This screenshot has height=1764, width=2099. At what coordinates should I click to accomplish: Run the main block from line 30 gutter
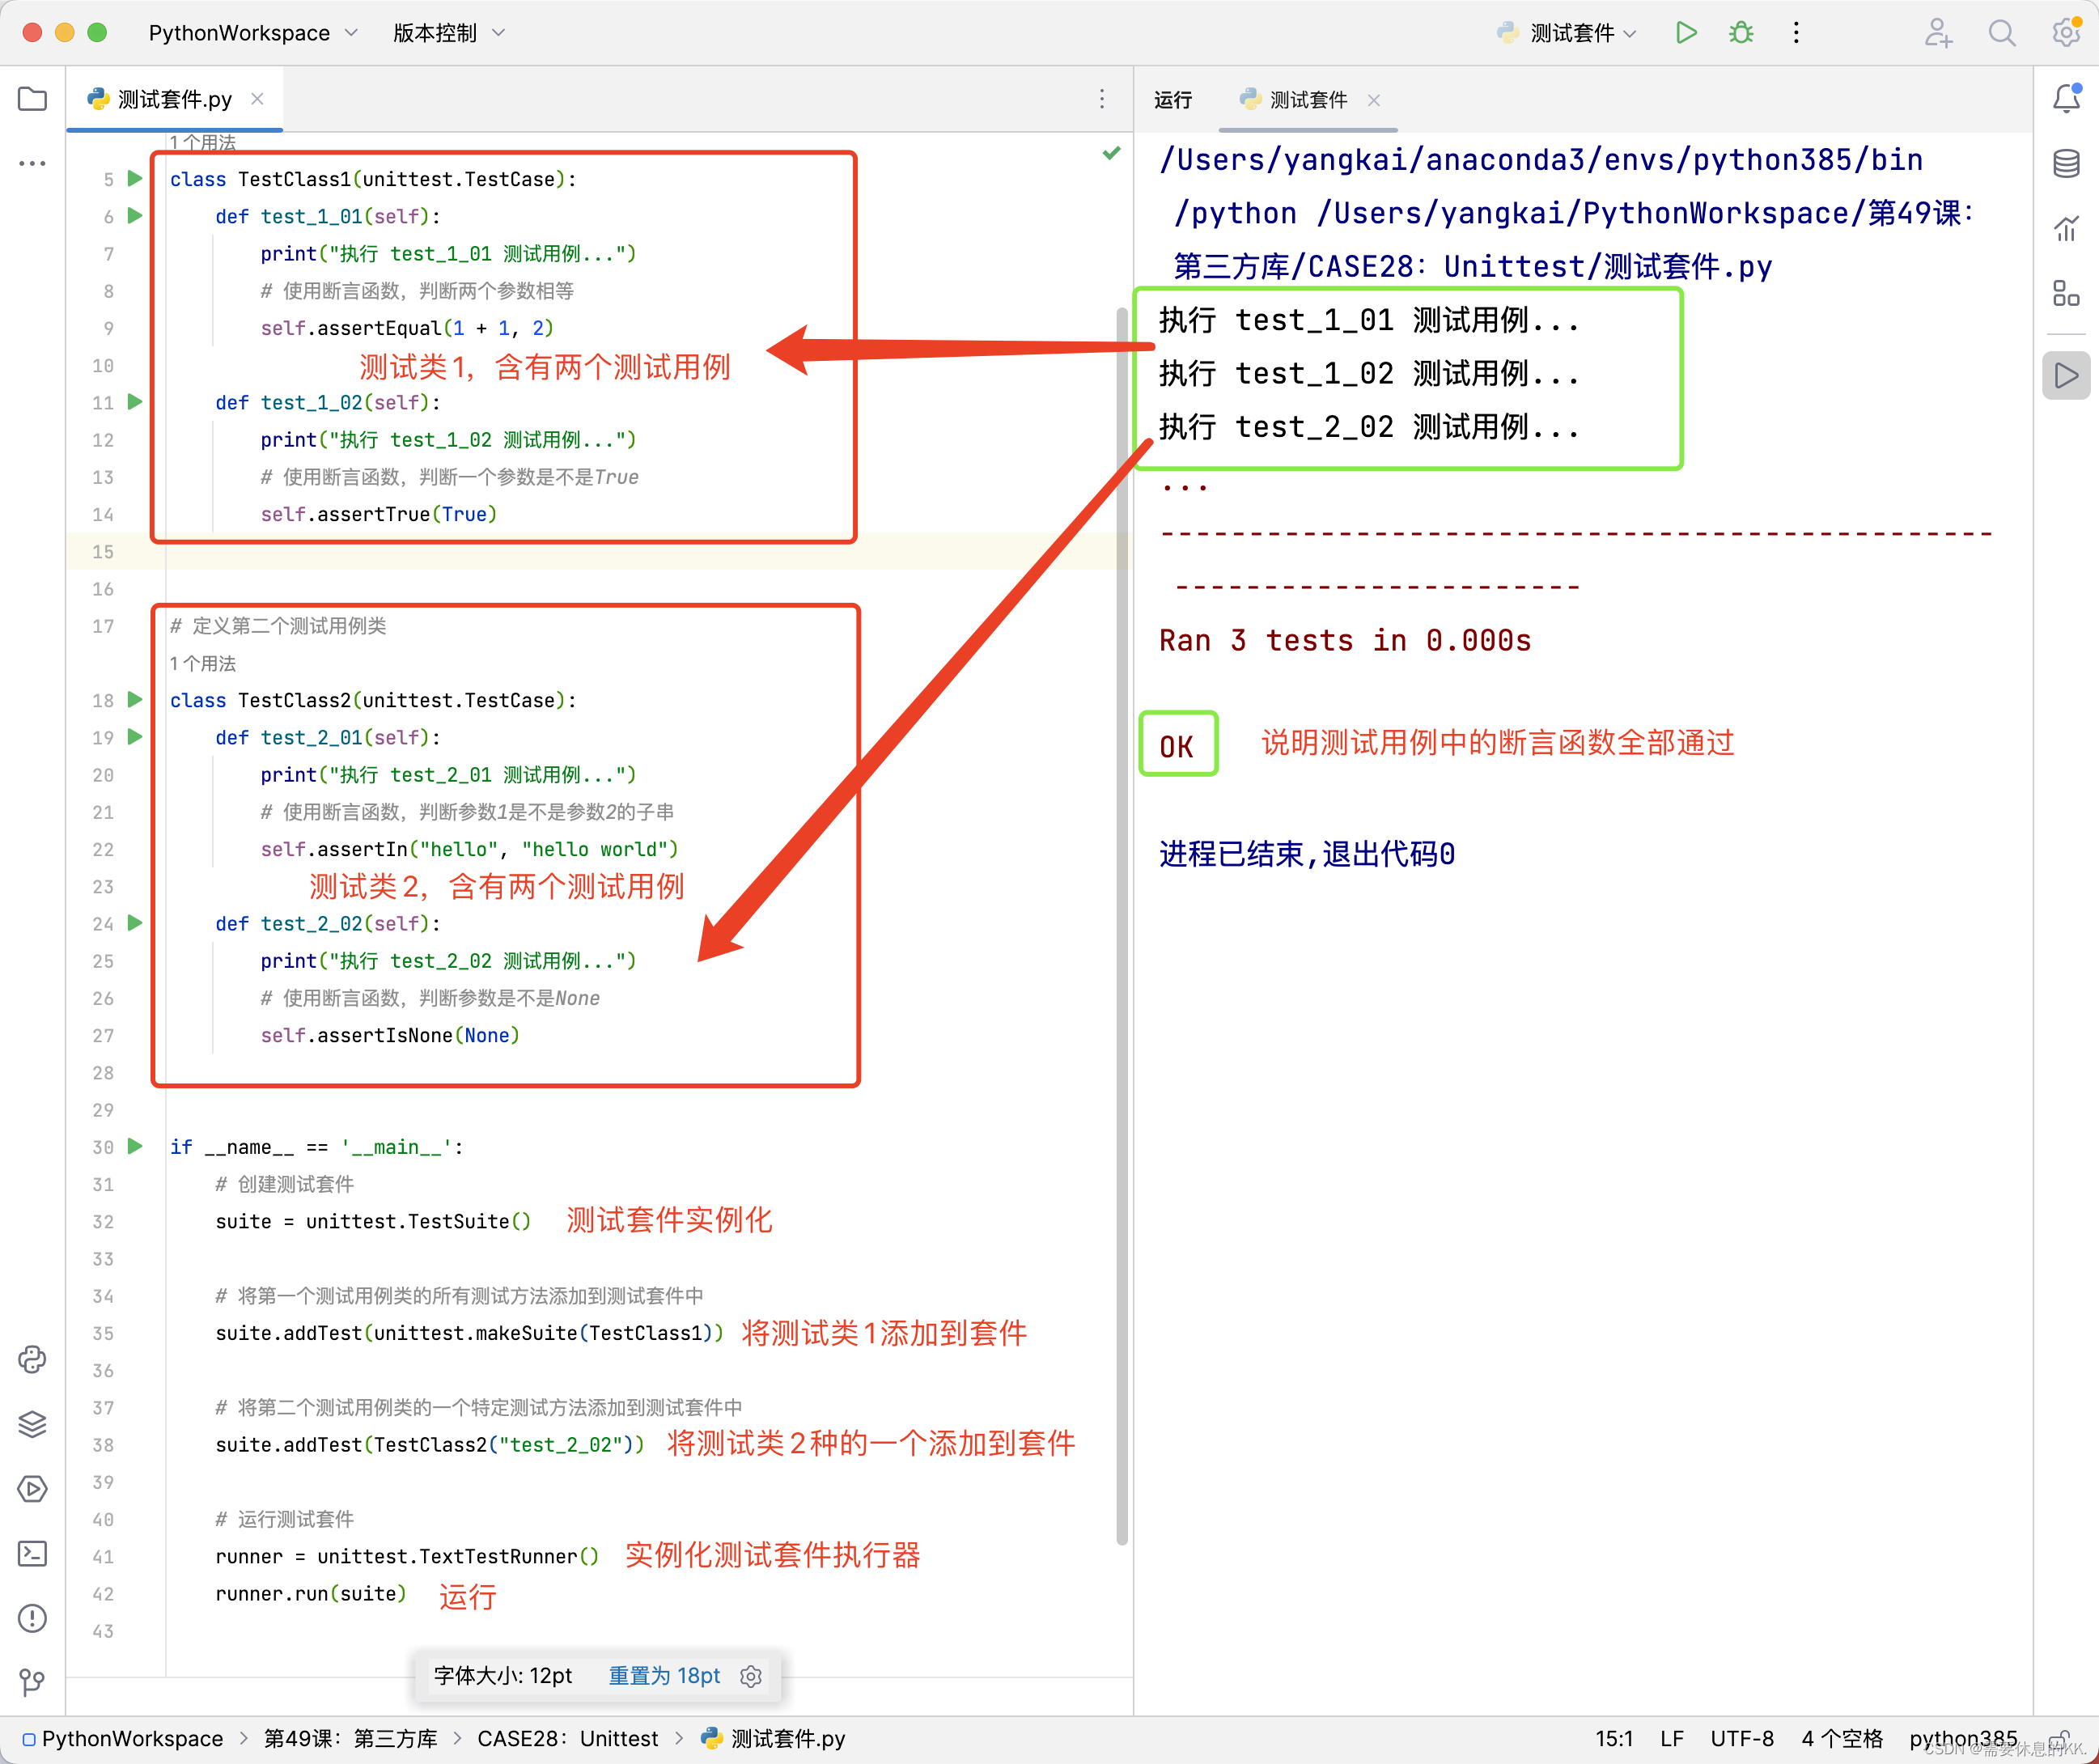point(135,1146)
